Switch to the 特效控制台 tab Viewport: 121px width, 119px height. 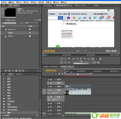point(48,6)
